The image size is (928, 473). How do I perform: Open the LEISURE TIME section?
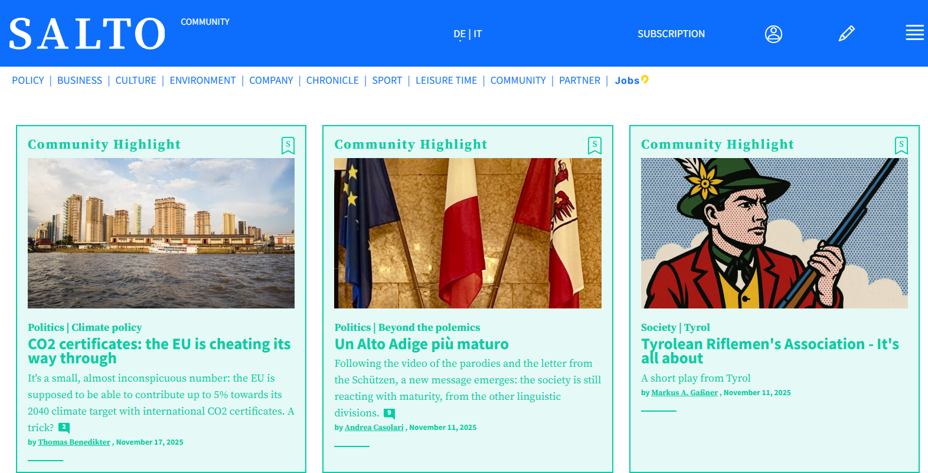(446, 80)
